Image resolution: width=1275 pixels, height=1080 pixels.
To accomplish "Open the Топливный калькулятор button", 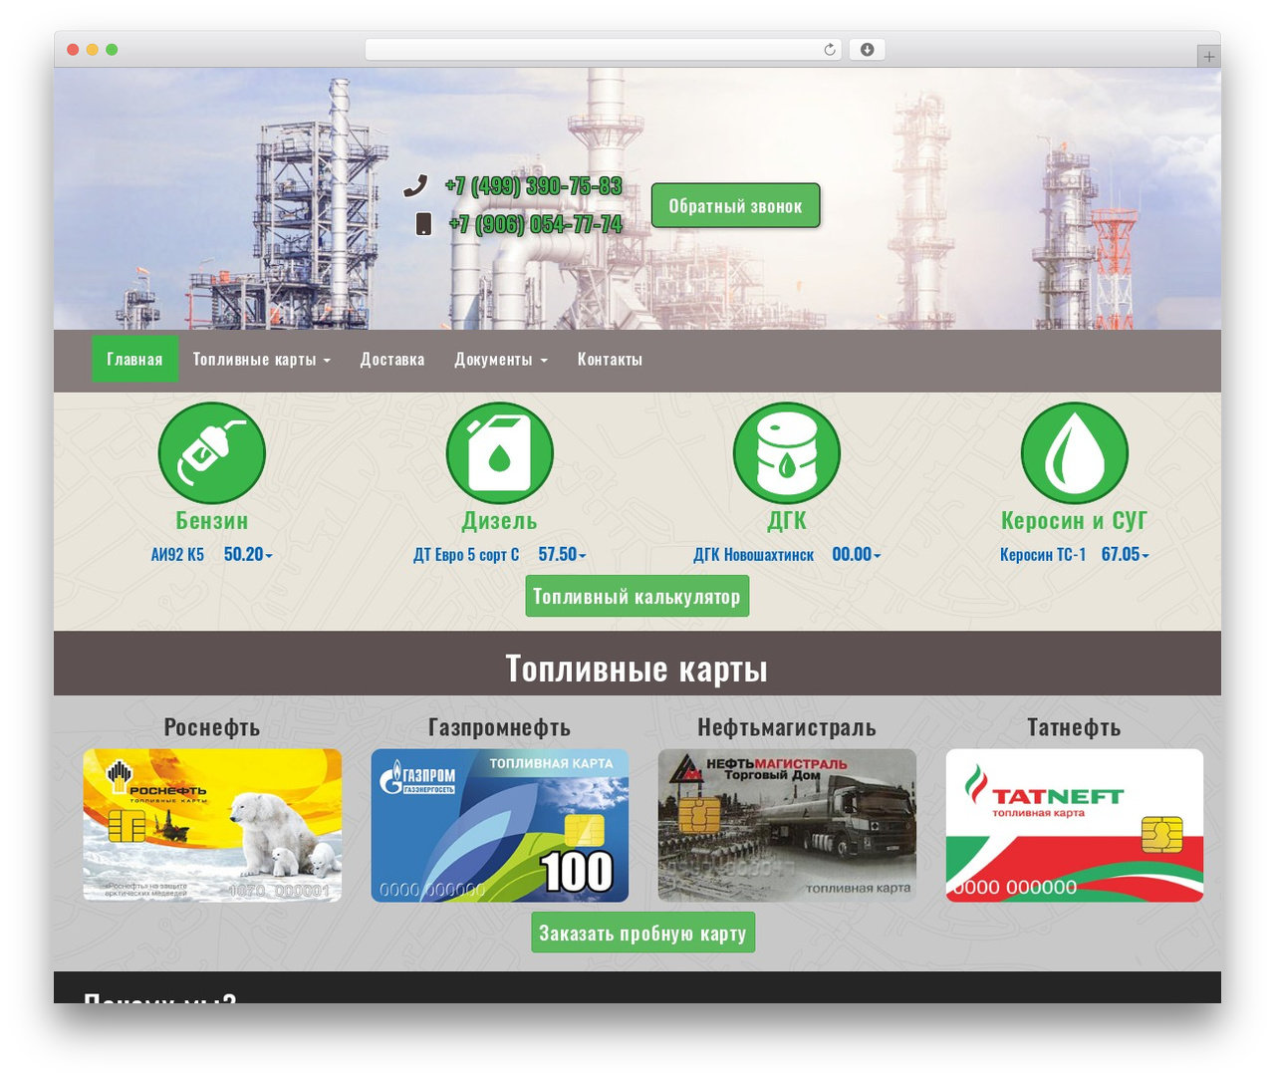I will (x=637, y=597).
